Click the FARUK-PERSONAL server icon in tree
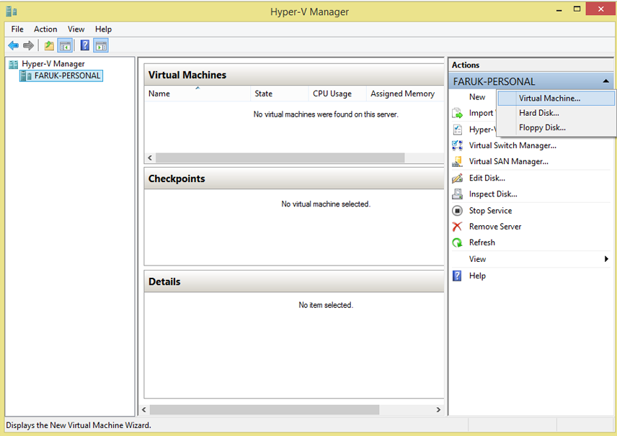617x436 pixels. (26, 76)
